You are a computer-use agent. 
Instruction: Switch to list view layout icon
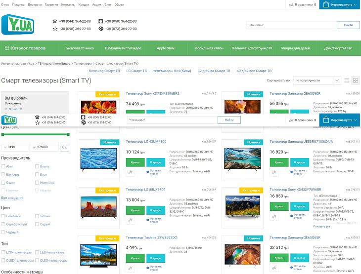click(x=347, y=80)
